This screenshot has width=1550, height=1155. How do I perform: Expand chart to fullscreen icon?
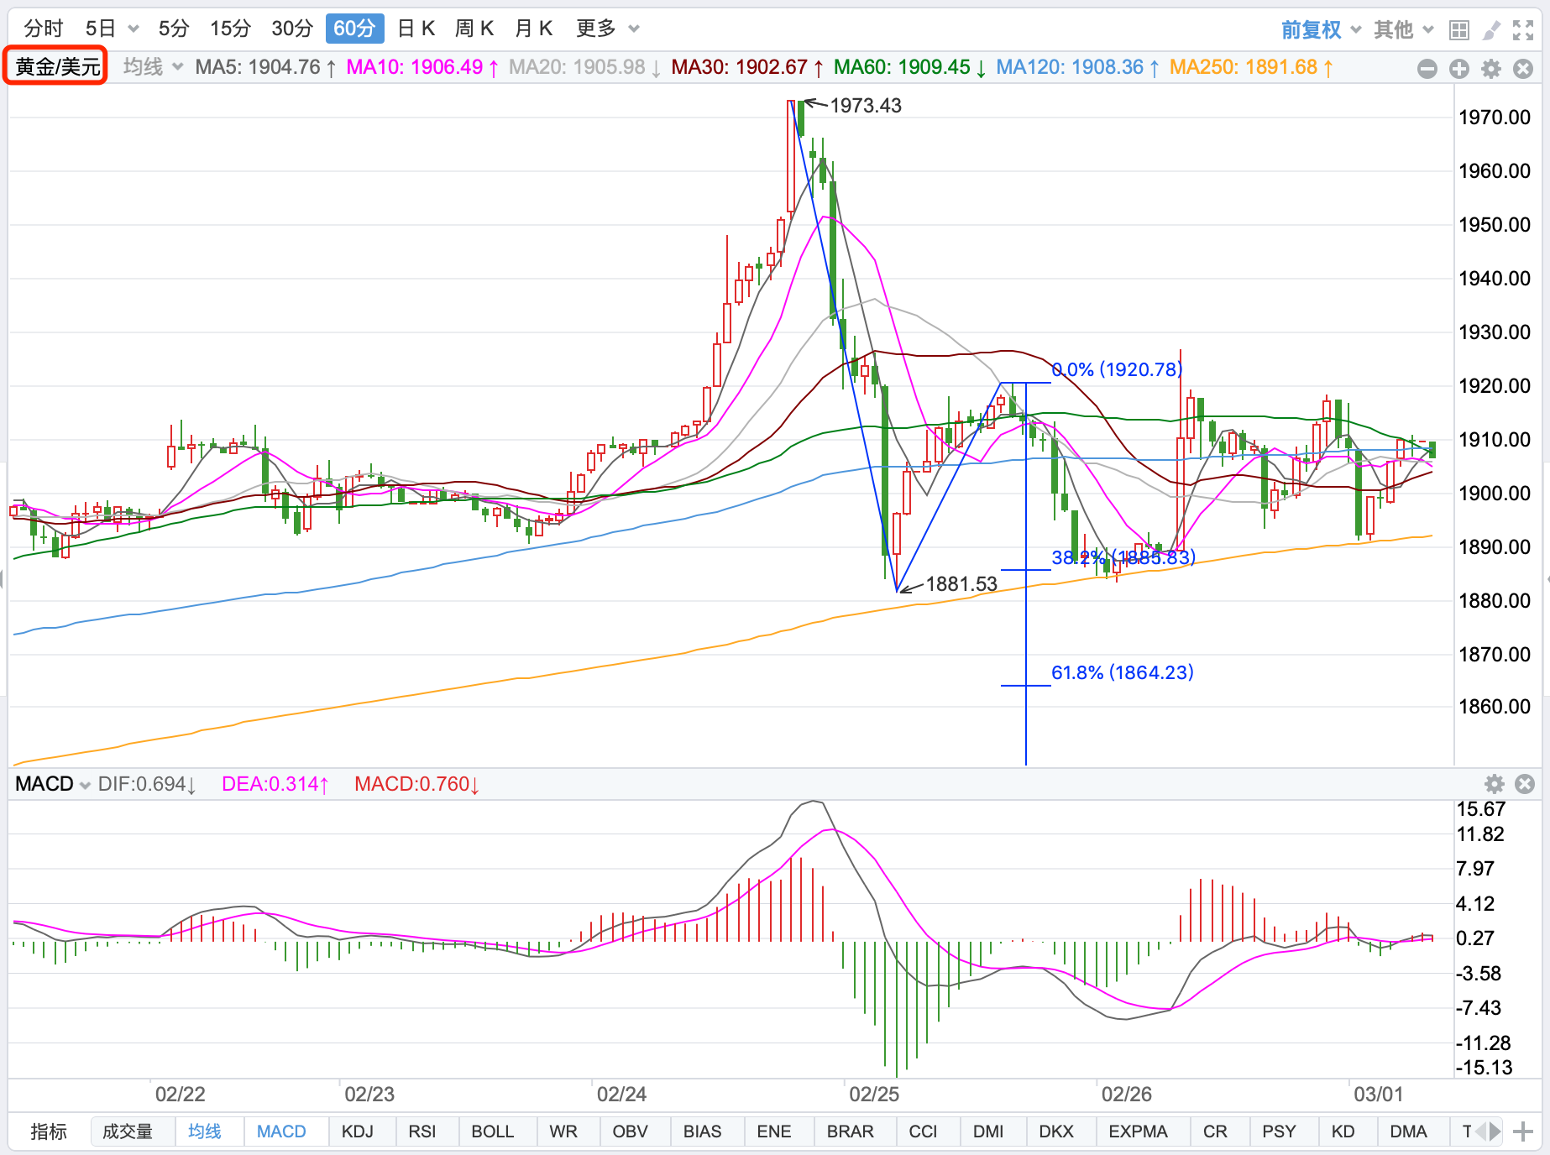pyautogui.click(x=1523, y=30)
